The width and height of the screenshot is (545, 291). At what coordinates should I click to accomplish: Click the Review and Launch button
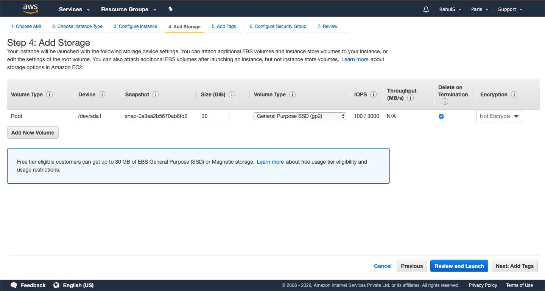459,266
